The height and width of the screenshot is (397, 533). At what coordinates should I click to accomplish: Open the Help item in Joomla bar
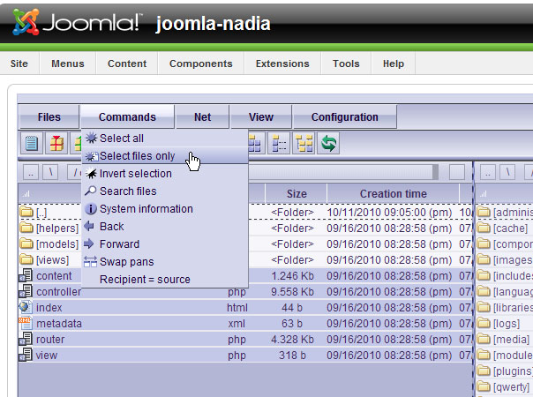coord(394,64)
